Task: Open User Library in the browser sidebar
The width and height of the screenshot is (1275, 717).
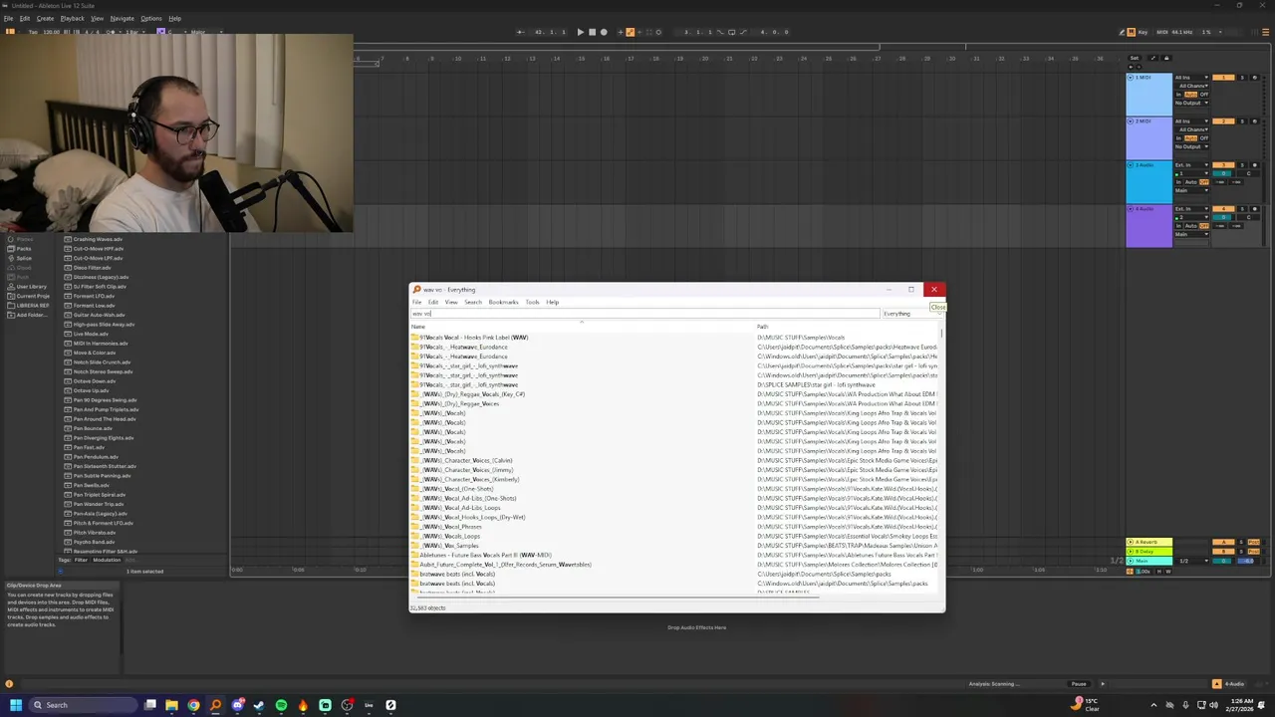Action: coord(27,287)
